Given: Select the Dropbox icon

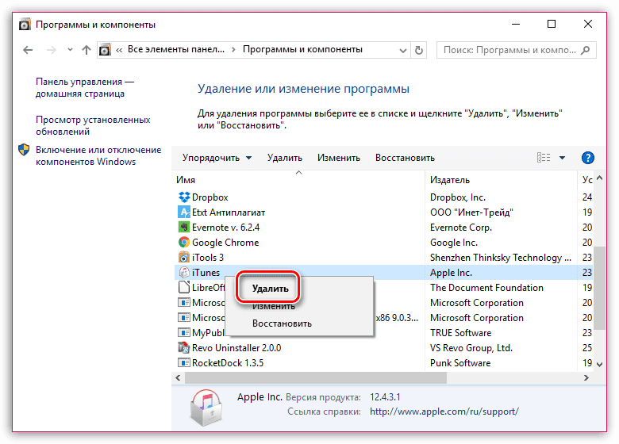Looking at the screenshot, I should point(184,197).
